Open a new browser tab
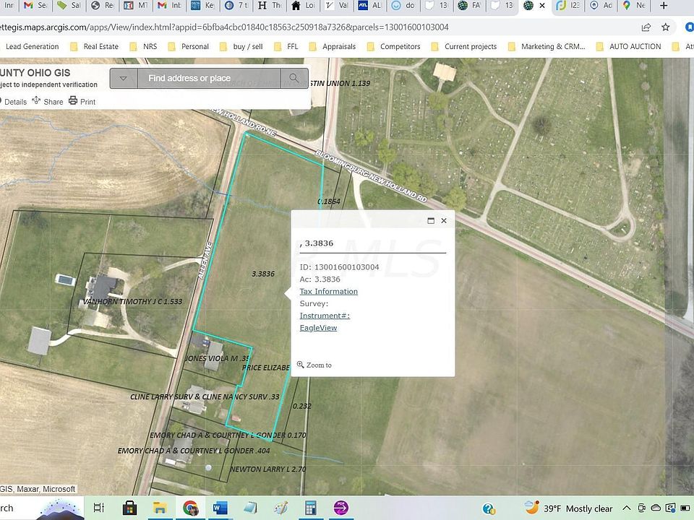The image size is (694, 520). pos(664,5)
